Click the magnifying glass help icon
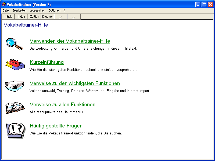The height and width of the screenshot is (161, 215). 14,44
